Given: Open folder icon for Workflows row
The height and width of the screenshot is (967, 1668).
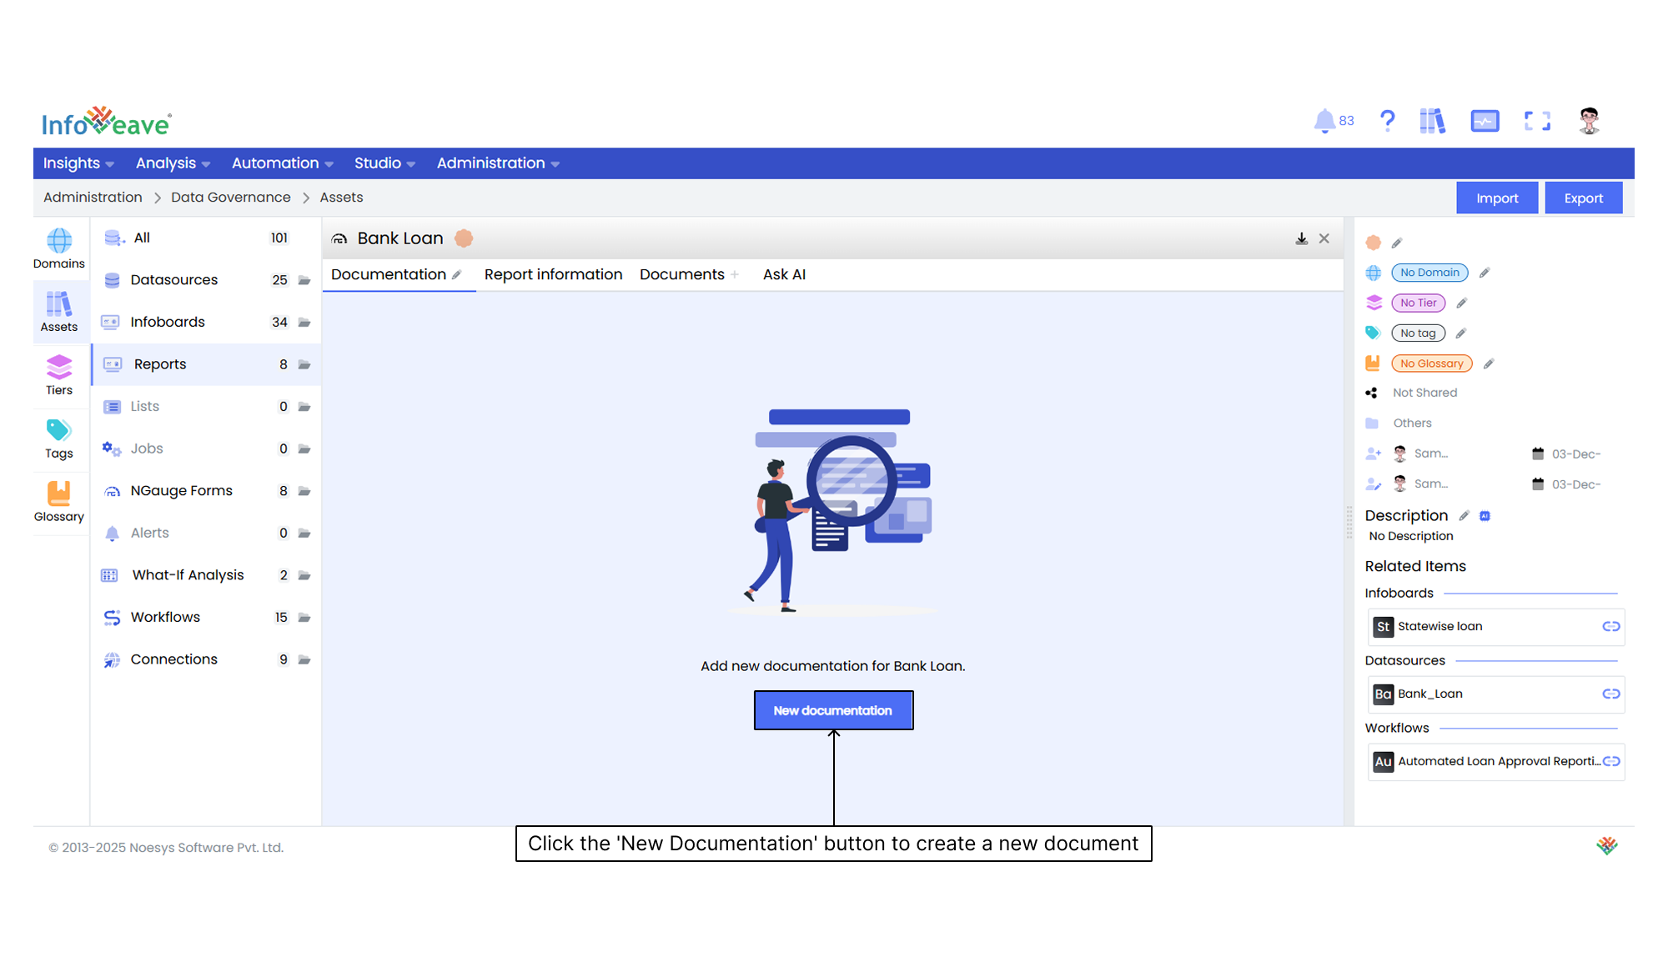Looking at the screenshot, I should coord(304,618).
